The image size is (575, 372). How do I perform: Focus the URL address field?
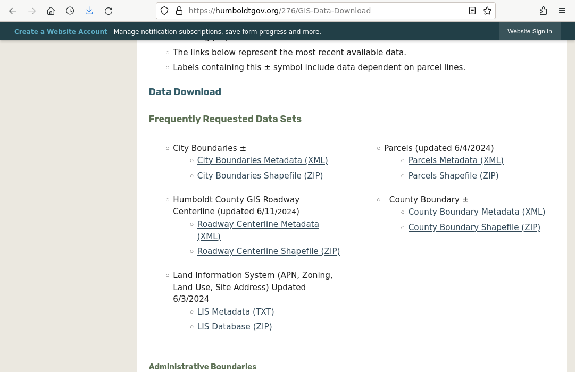click(x=319, y=11)
